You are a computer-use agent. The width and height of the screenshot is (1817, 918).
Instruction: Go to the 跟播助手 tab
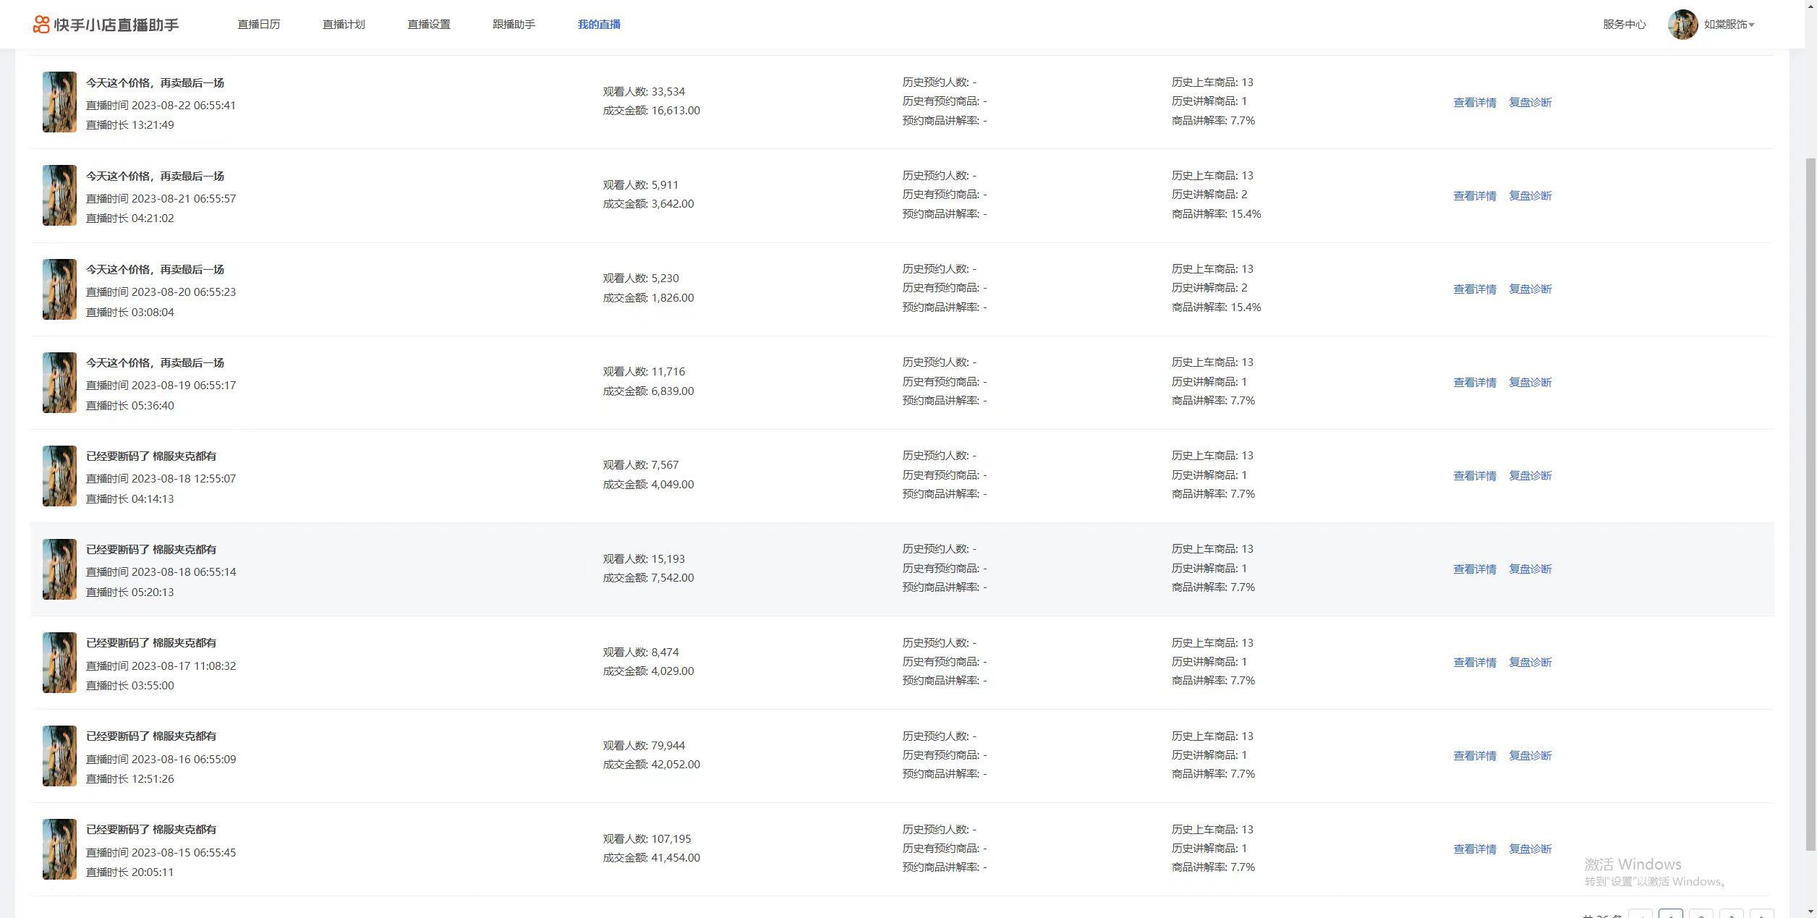coord(514,25)
